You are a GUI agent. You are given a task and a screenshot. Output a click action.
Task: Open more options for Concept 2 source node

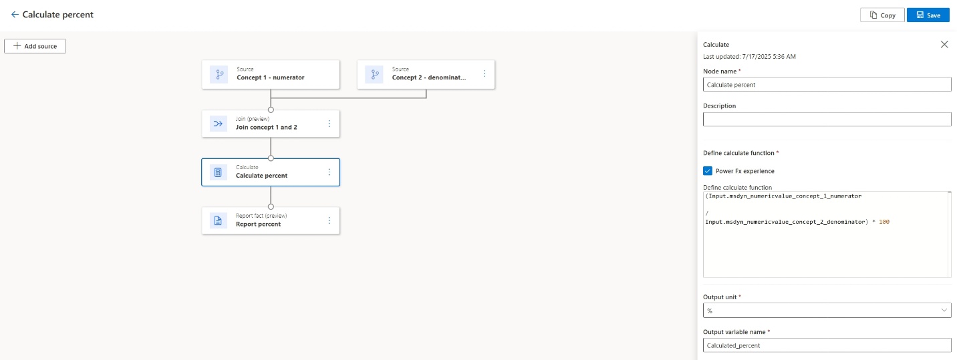[x=485, y=74]
